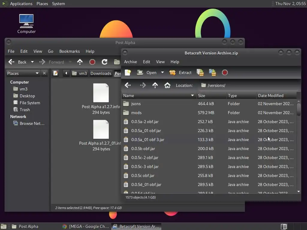Viewport: 307px width, 230px height.
Task: Select 0.0.5a_01 obf 3.jar row
Action: click(x=209, y=140)
